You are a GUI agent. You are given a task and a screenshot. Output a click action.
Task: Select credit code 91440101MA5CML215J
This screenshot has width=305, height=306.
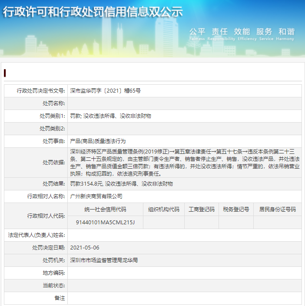point(105,222)
